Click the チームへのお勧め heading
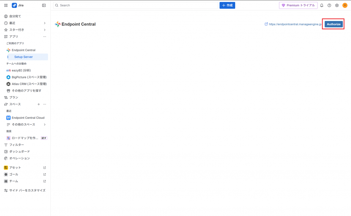The width and height of the screenshot is (351, 216). click(x=16, y=64)
